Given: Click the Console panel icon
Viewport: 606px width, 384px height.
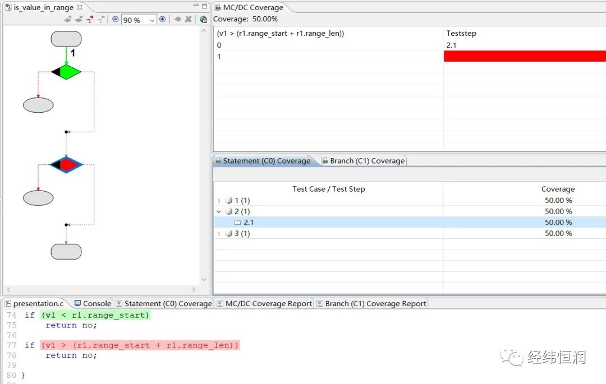Looking at the screenshot, I should (x=77, y=303).
